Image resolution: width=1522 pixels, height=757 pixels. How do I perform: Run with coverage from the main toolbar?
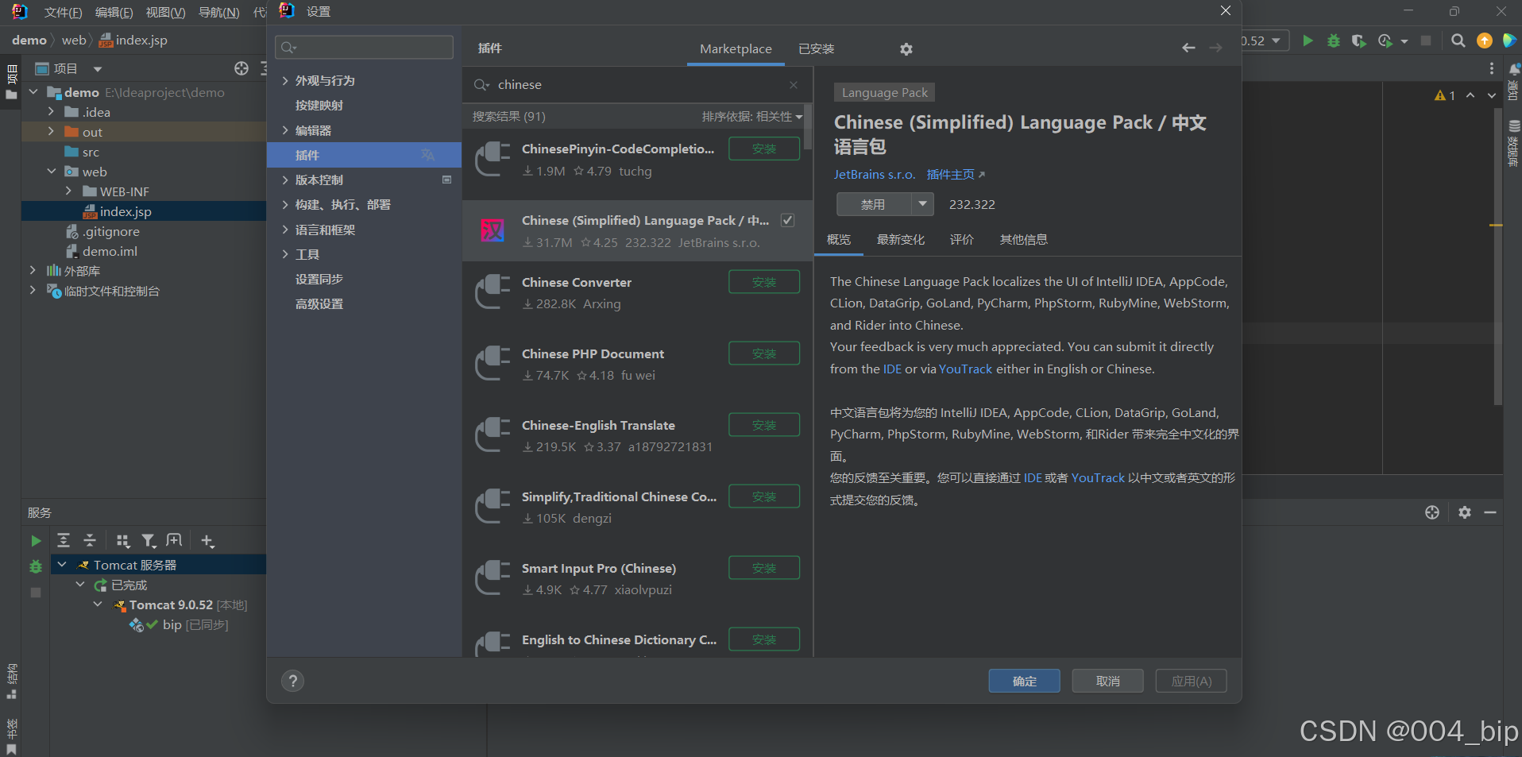(x=1358, y=41)
